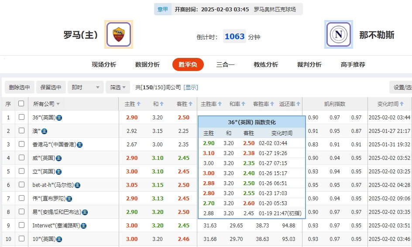
Task: Tick the select-all checkbox in table header
Action: point(21,104)
